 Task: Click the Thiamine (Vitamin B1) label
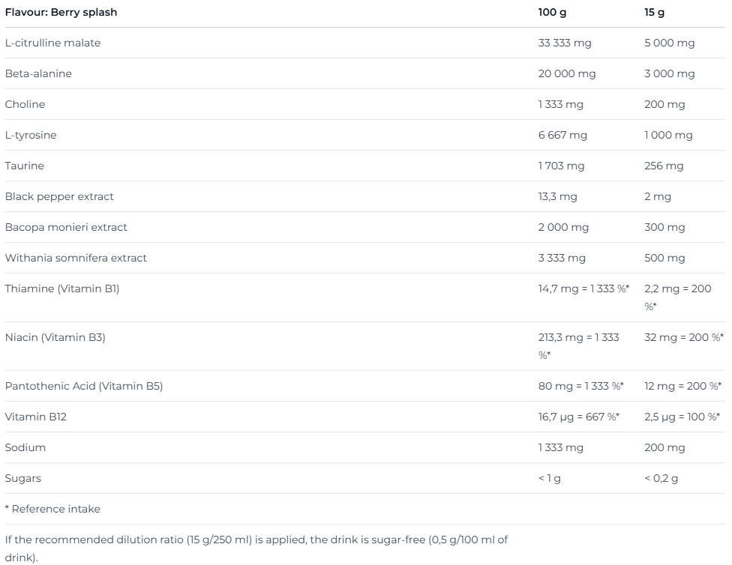(62, 288)
